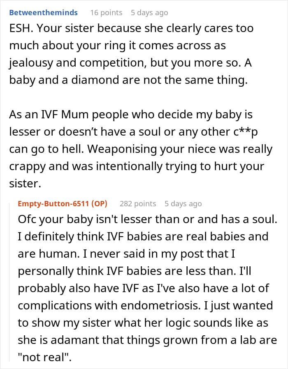Click the top comment's "5 days ago" timestamp
Image resolution: width=288 pixels, height=369 pixels.
pyautogui.click(x=149, y=13)
